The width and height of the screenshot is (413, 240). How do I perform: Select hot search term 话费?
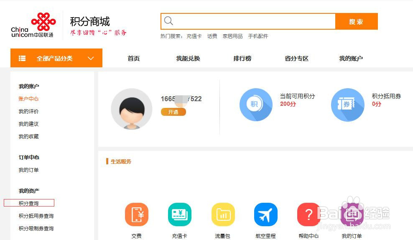pos(212,36)
